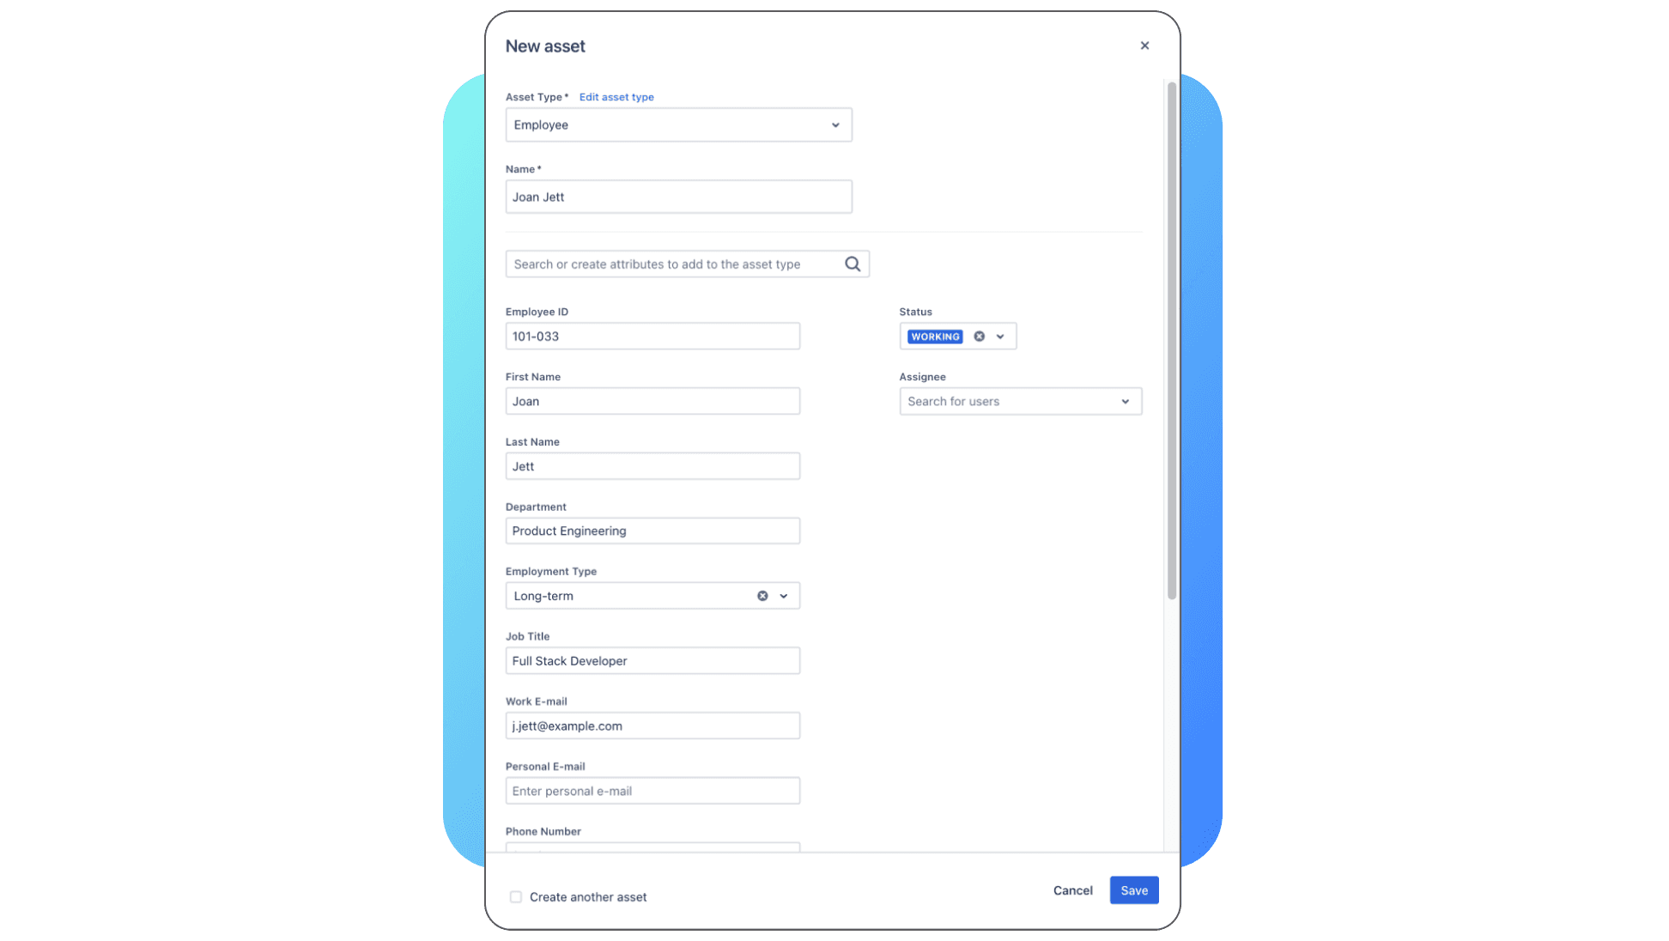
Task: Click the Asset Type dropdown arrow
Action: pyautogui.click(x=835, y=125)
